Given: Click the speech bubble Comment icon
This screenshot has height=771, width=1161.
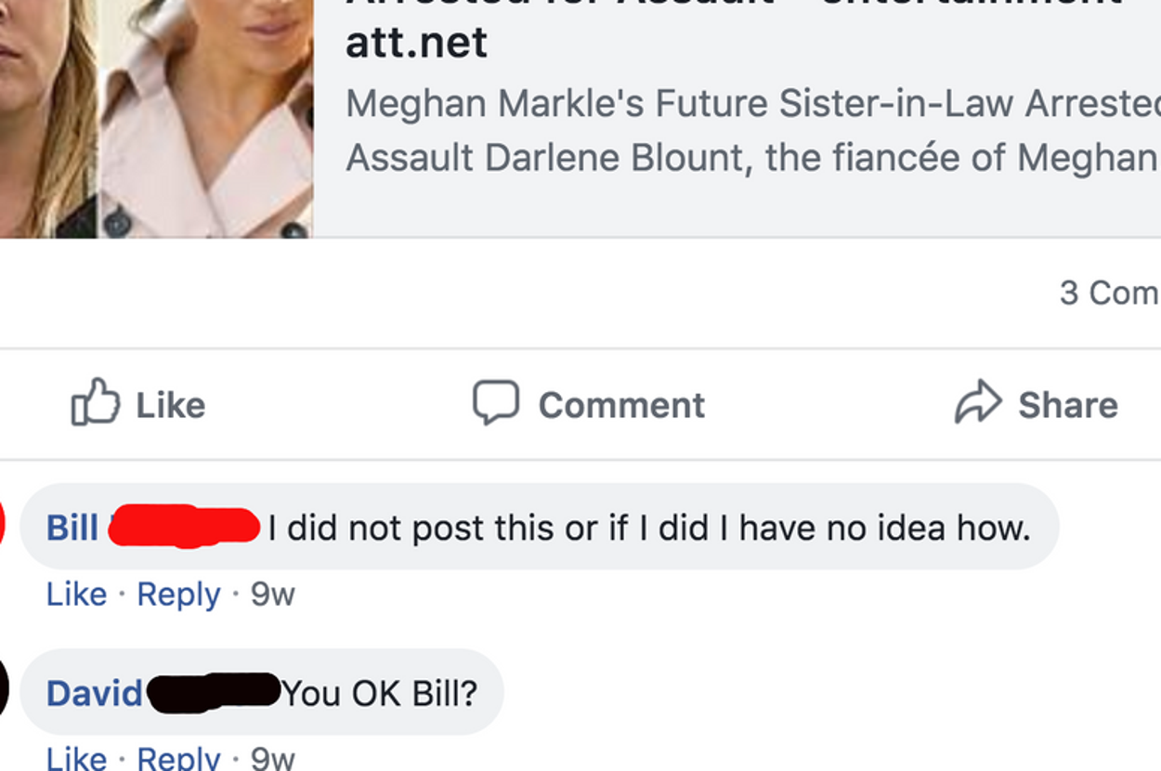Looking at the screenshot, I should (495, 403).
